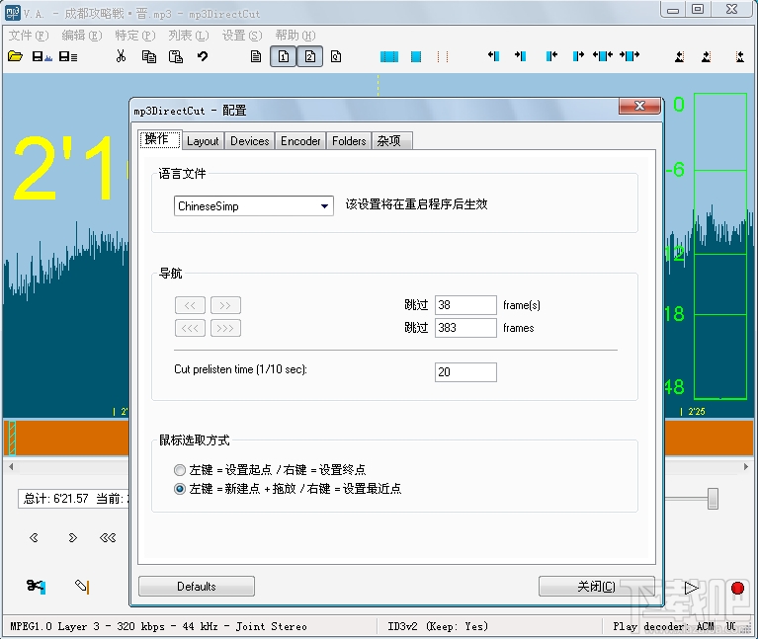758x639 pixels.
Task: Click the small blue block toolbar icon
Action: 416,56
